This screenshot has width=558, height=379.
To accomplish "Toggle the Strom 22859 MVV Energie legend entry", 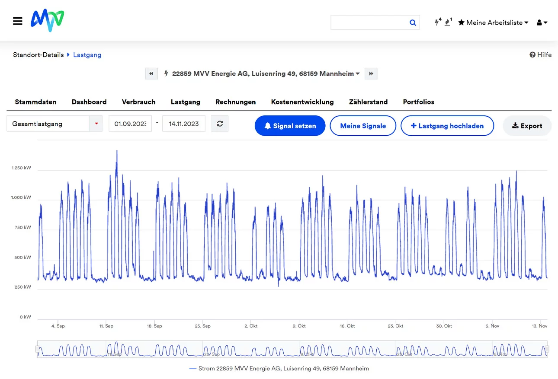I will (x=279, y=369).
